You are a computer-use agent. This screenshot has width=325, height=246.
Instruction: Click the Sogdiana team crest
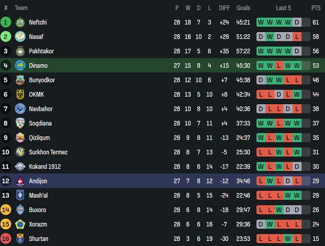(x=20, y=123)
